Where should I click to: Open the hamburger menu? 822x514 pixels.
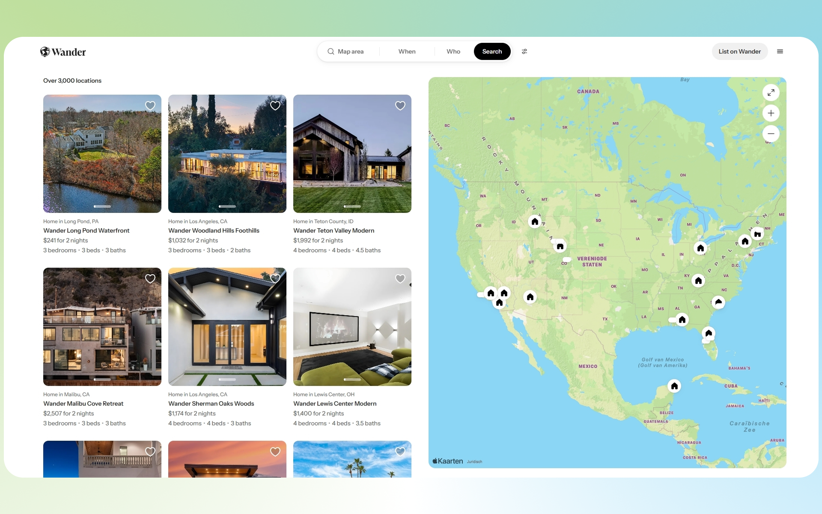click(x=780, y=51)
